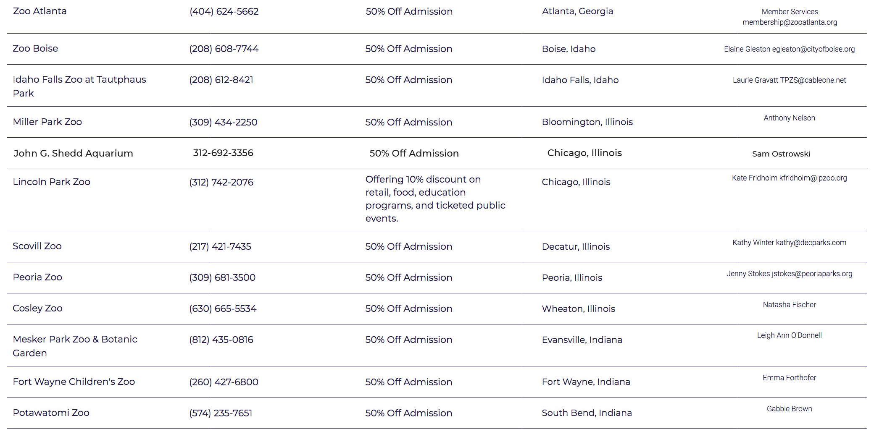Screen dimensions: 874x434
Task: Click Natasha Fischer contact name
Action: pos(790,305)
